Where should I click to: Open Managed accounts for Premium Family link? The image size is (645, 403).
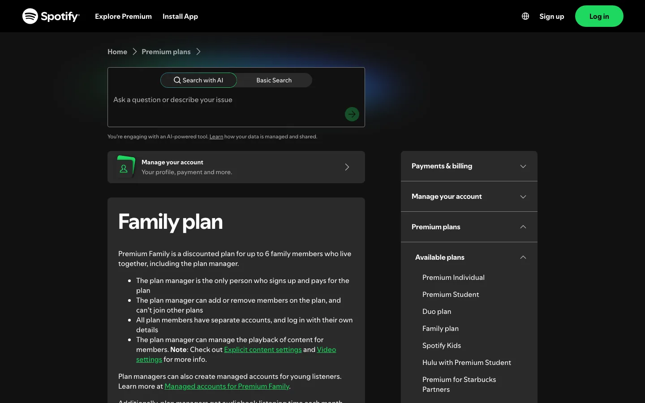[x=227, y=386]
